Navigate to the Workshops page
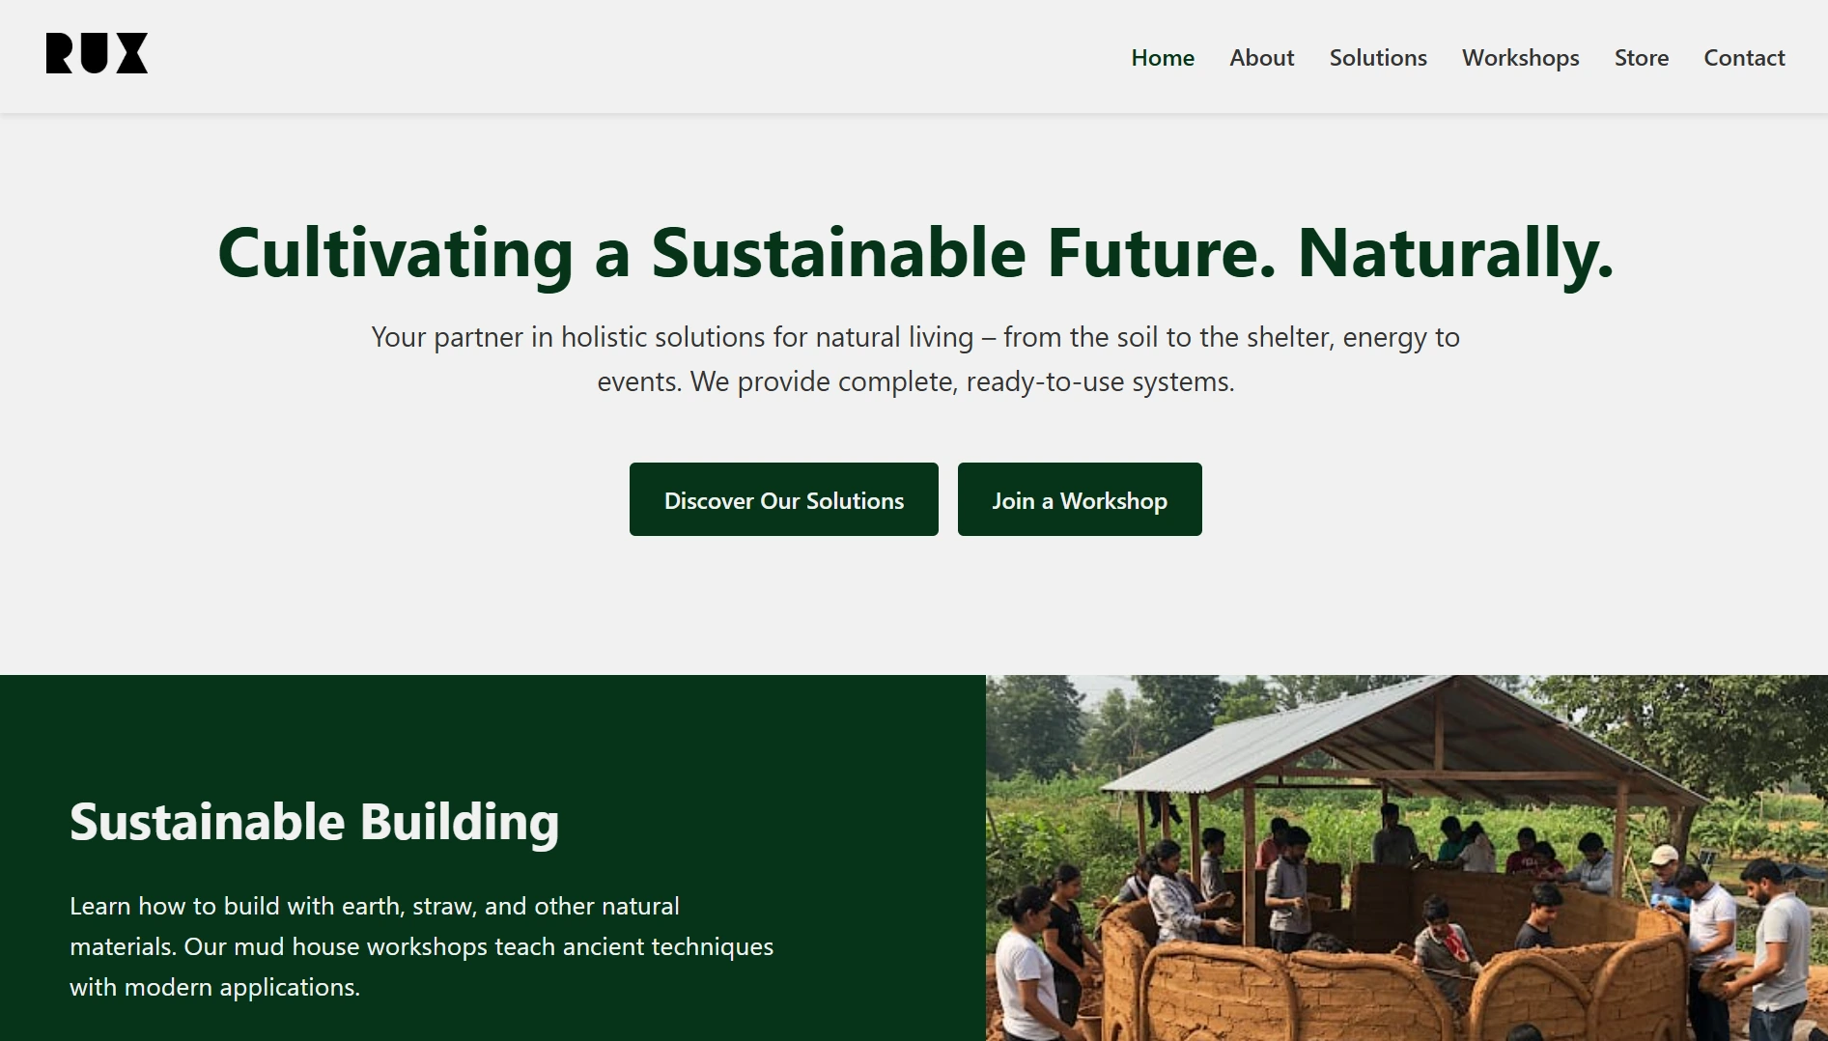This screenshot has height=1041, width=1828. pos(1520,58)
